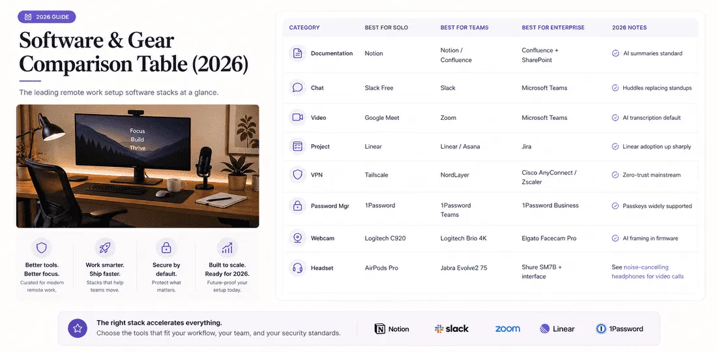
Task: Click the Tailscale cell
Action: pos(376,175)
